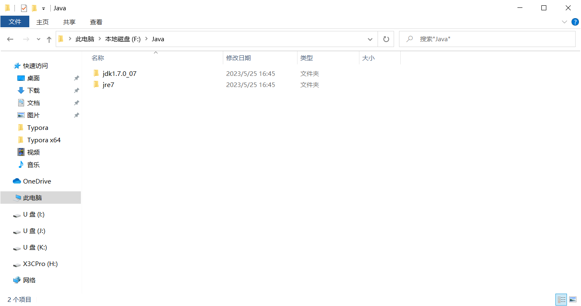Go back with the left arrow button
581x306 pixels.
coord(10,39)
